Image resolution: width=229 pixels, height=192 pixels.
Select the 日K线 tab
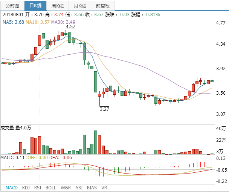tap(35, 6)
